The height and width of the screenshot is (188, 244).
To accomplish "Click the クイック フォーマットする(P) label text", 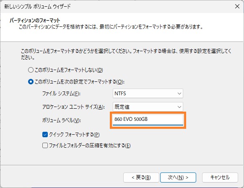I will coord(74,135).
